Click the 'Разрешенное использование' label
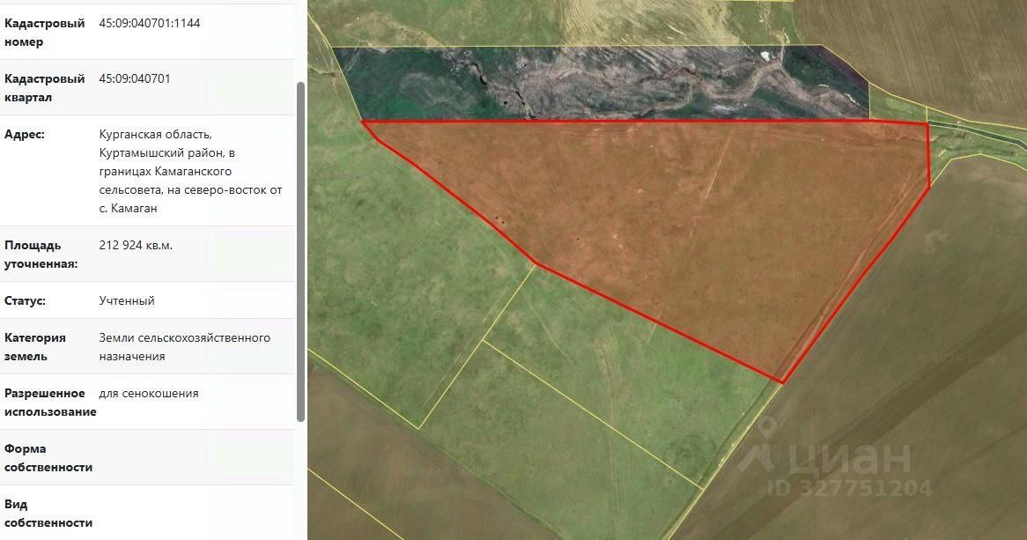 50,403
